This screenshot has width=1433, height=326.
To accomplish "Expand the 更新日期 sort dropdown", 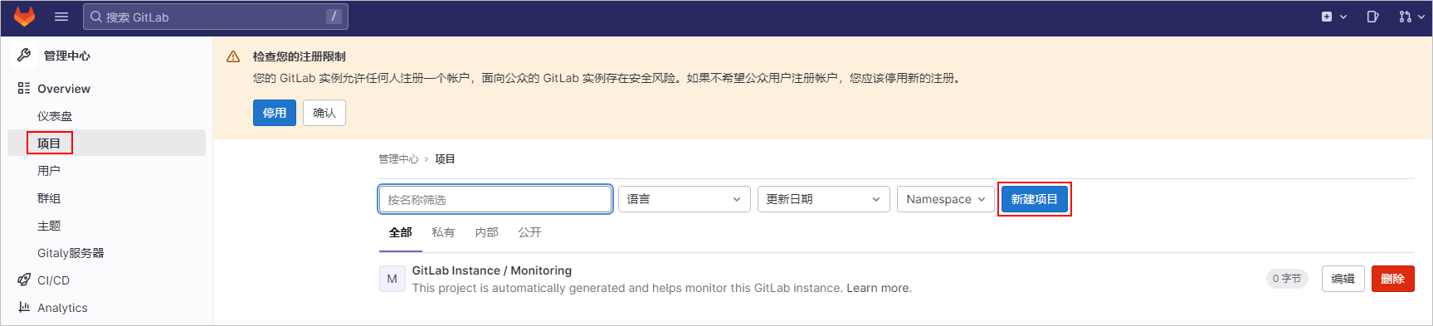I will pyautogui.click(x=824, y=199).
